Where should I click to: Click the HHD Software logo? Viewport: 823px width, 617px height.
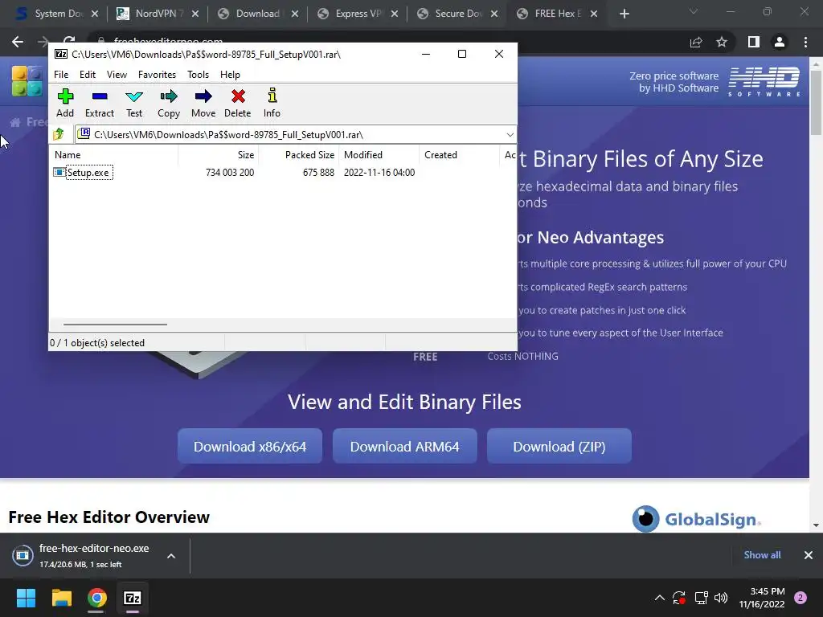pyautogui.click(x=764, y=81)
